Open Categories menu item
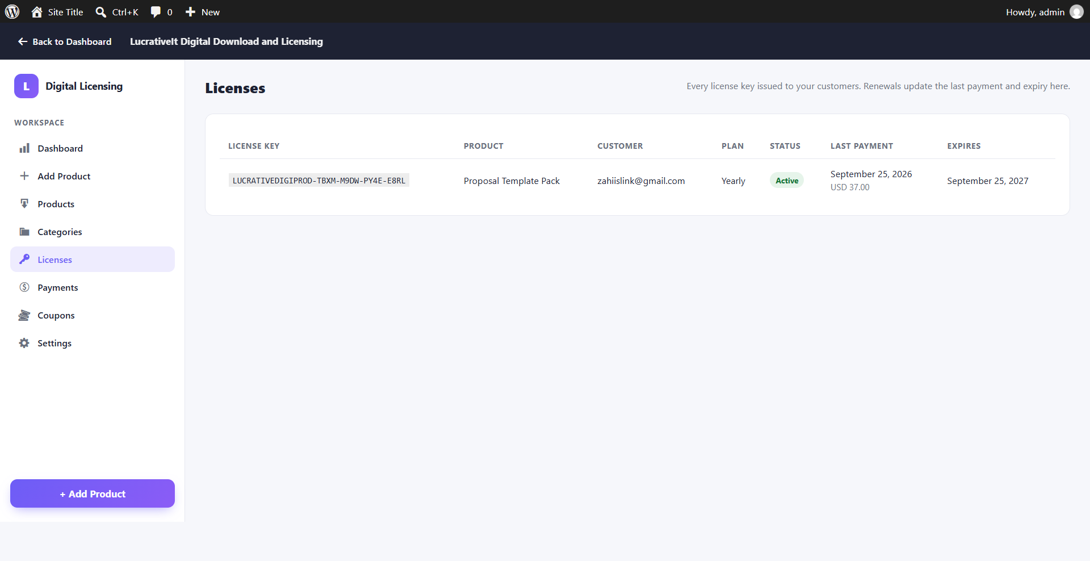The height and width of the screenshot is (561, 1090). pos(93,232)
